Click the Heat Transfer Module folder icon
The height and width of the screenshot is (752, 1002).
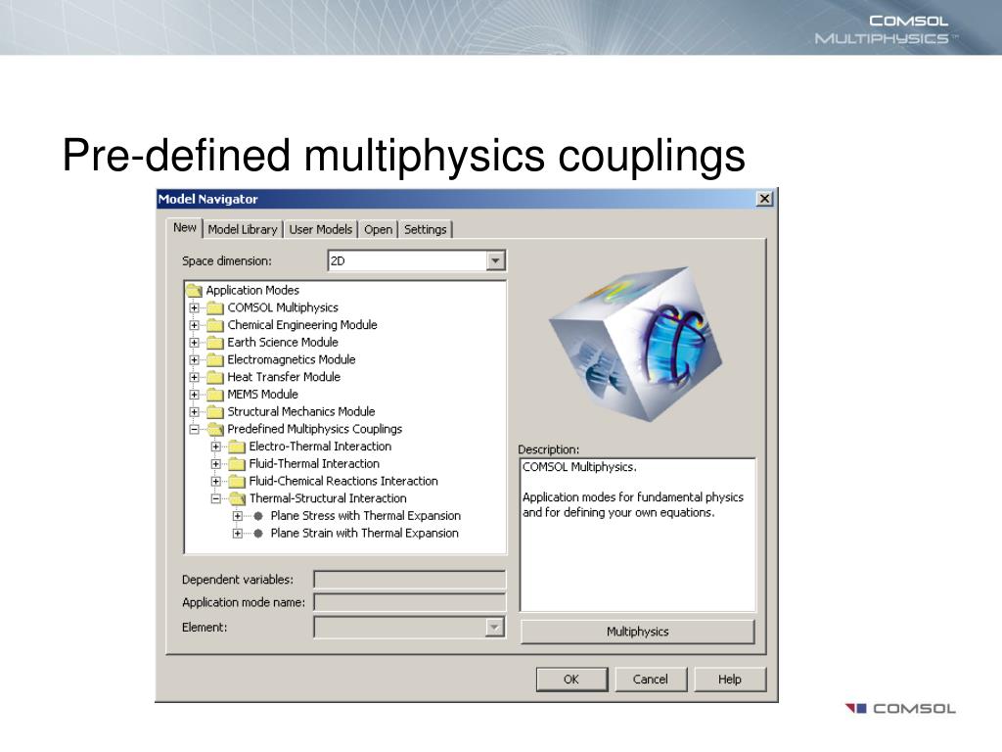215,377
